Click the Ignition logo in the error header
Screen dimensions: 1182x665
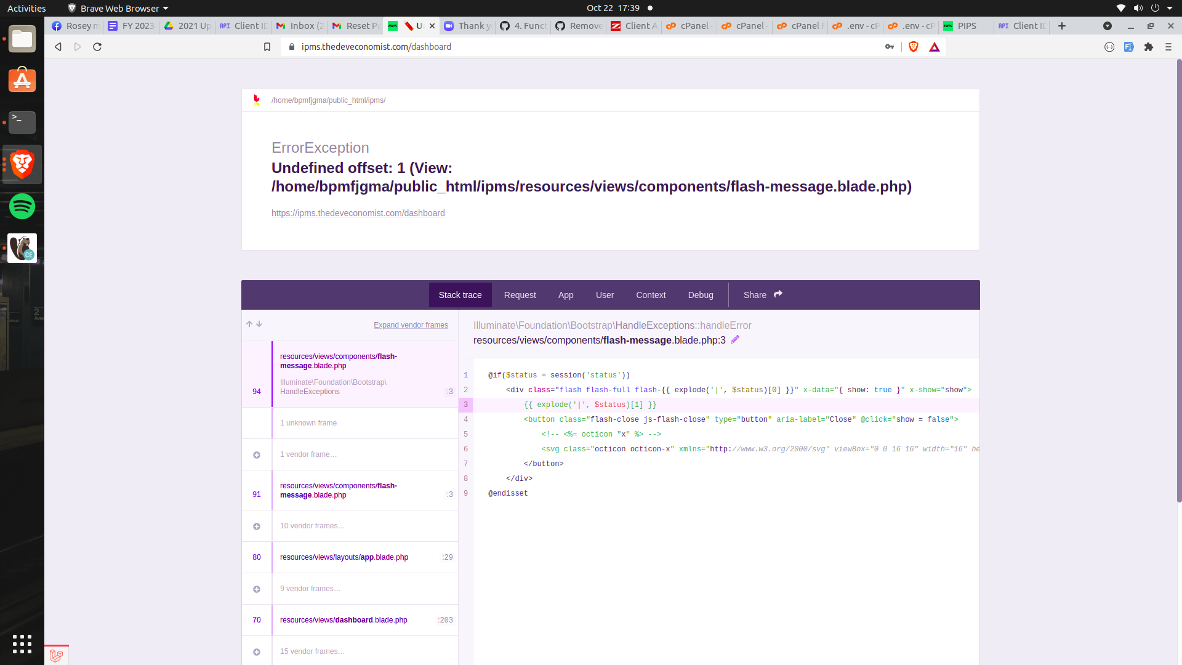point(257,100)
